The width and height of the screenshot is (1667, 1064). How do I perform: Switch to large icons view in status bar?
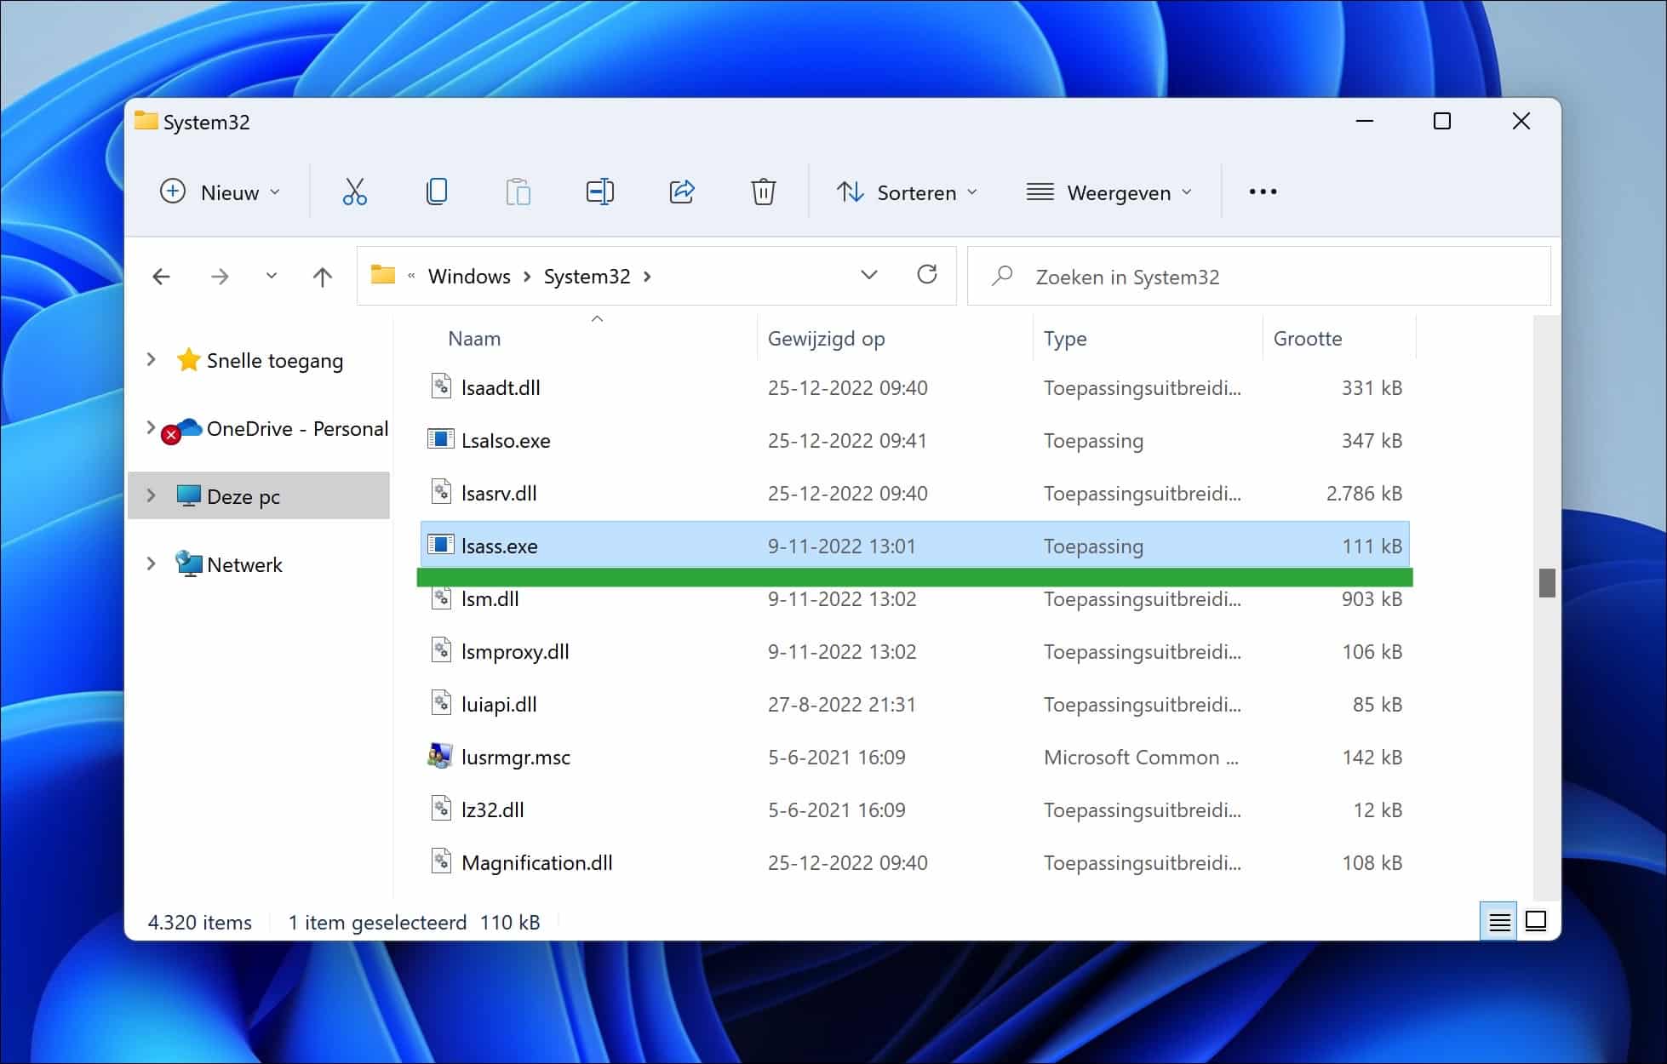(x=1535, y=922)
